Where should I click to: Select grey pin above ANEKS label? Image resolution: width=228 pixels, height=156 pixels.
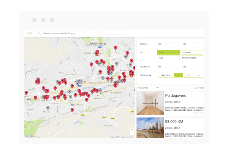pos(48,108)
